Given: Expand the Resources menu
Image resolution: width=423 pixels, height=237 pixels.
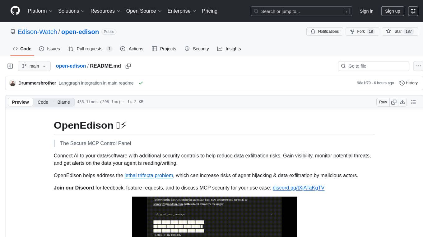Looking at the screenshot, I should pos(105,11).
